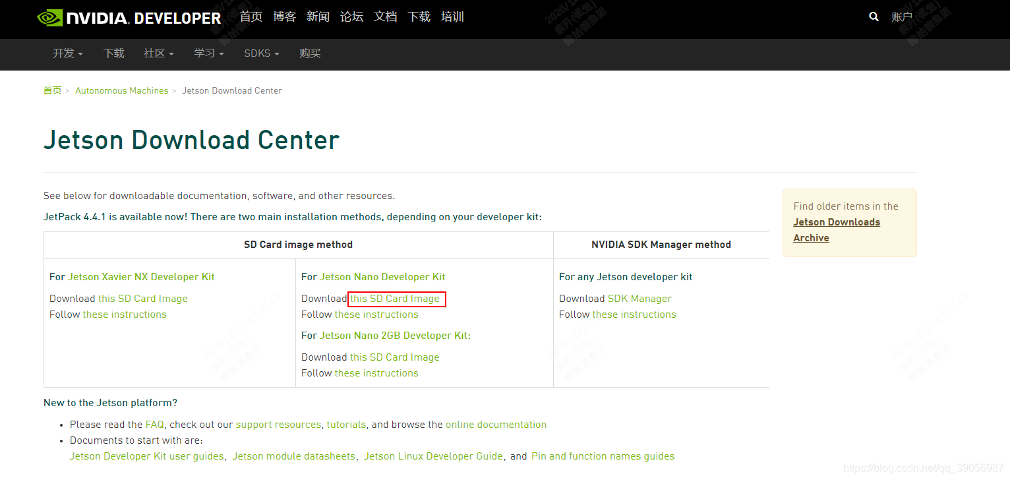The image size is (1010, 480).
Task: Open 新闻 in the top navigation
Action: pyautogui.click(x=318, y=16)
